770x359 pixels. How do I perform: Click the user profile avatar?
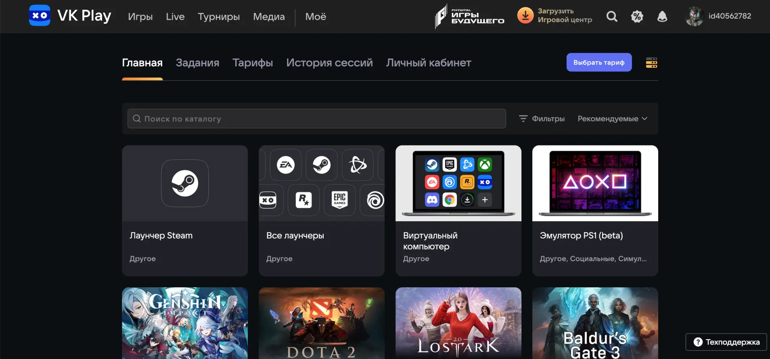point(694,17)
